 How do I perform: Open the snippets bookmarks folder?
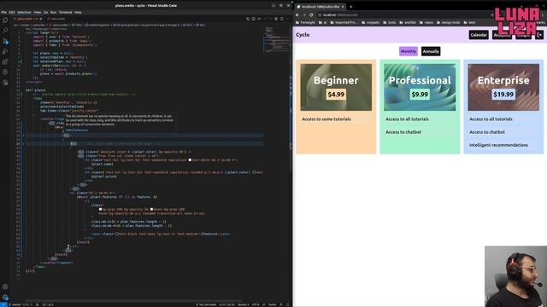[x=370, y=22]
